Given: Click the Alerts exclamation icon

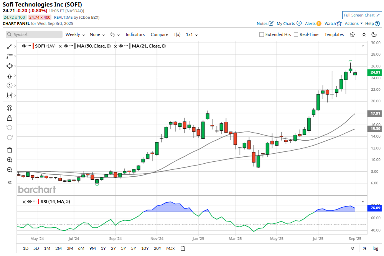Looking at the screenshot, I should click(x=319, y=23).
